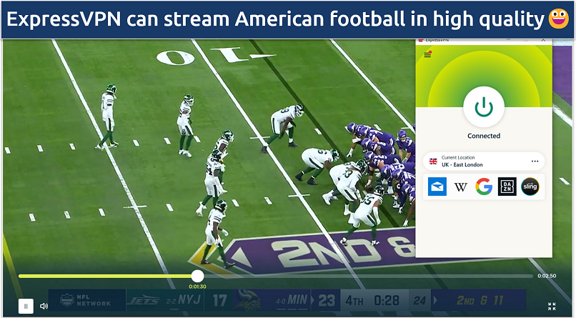Open the ExpressVPN hamburger menu
The image size is (576, 318).
pos(427,54)
